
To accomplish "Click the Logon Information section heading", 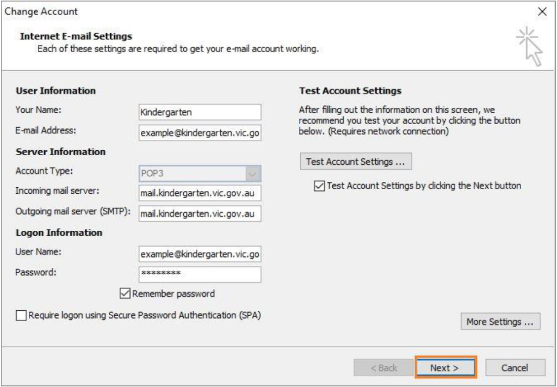I will coord(59,232).
